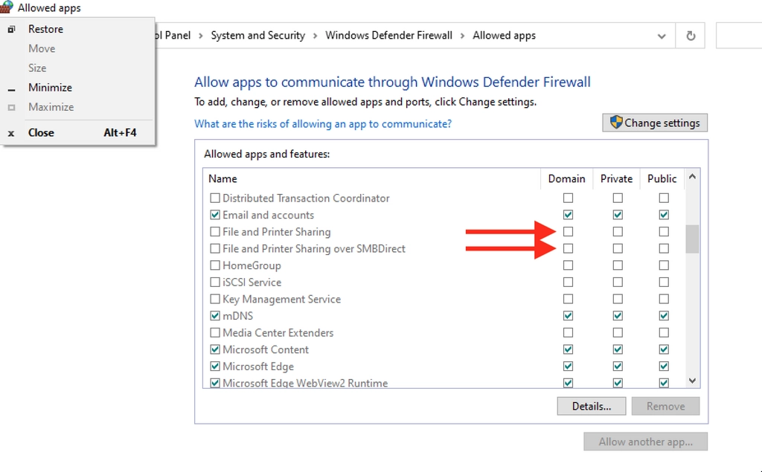Tick Distributed Transaction Coordinator checkbox
Screen dimensions: 762x472
tap(215, 198)
